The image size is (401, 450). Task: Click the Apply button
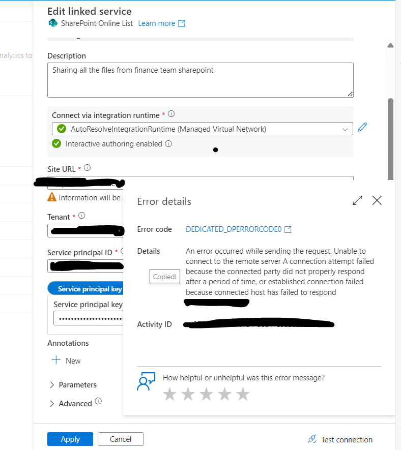70,439
